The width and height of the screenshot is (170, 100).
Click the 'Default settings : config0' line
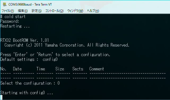(29, 59)
